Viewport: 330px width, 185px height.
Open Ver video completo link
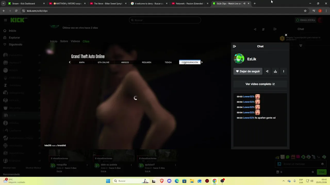pyautogui.click(x=260, y=84)
